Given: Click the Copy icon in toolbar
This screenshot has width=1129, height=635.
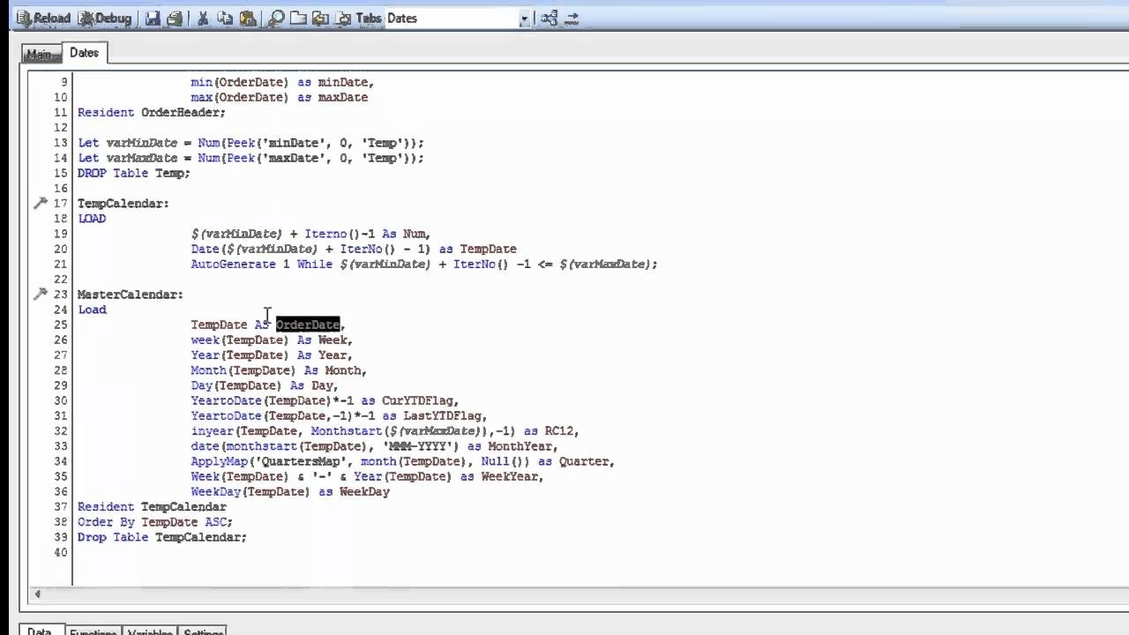Looking at the screenshot, I should click(225, 18).
